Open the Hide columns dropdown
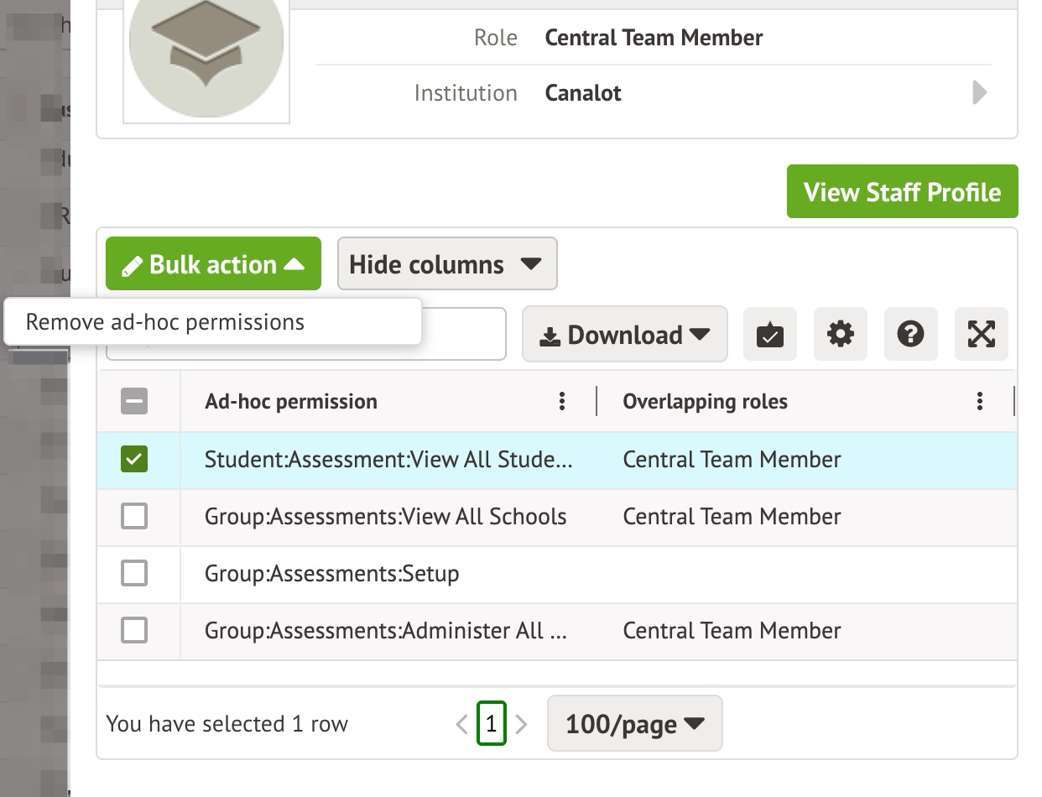 (x=446, y=264)
